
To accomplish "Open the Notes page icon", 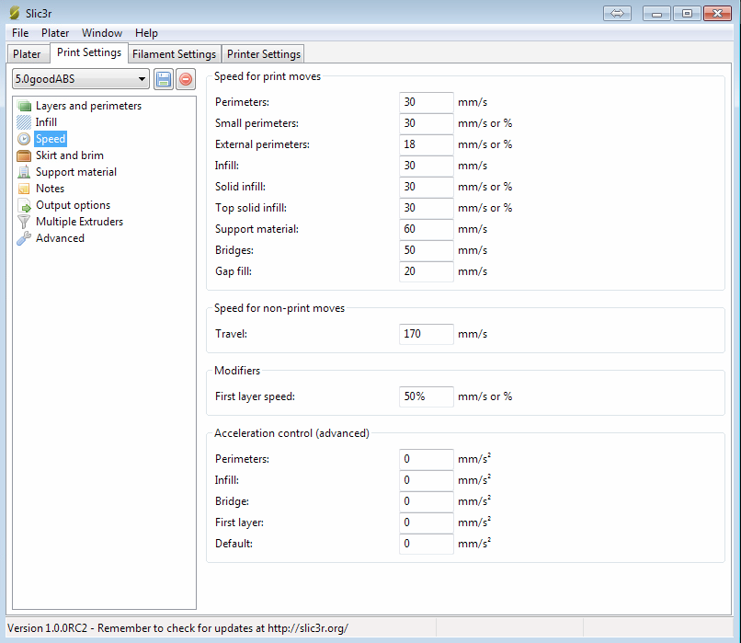I will [x=24, y=189].
